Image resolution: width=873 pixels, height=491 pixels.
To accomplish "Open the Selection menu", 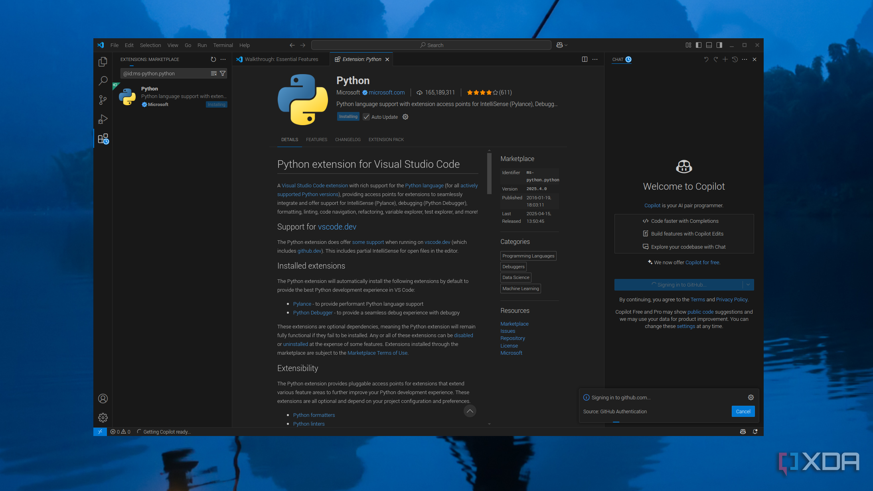I will pyautogui.click(x=150, y=45).
